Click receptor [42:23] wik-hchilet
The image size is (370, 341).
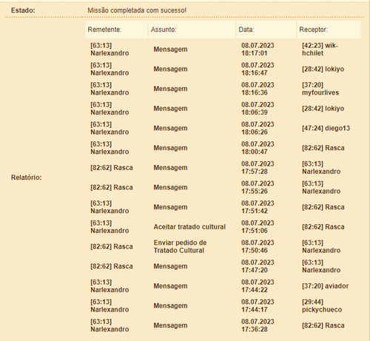pyautogui.click(x=320, y=50)
